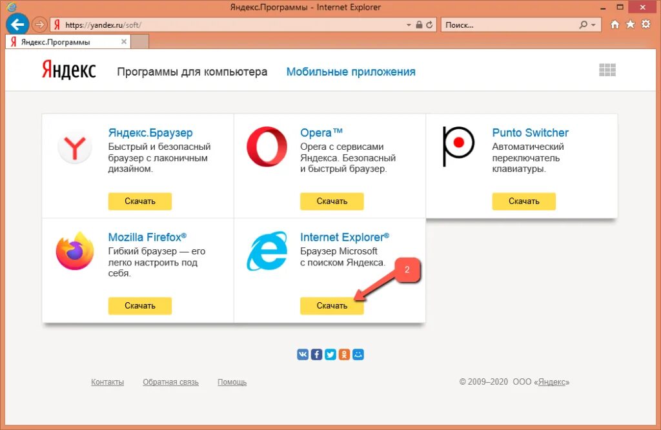
Task: Click the Mozilla Firefox logo
Action: point(75,251)
